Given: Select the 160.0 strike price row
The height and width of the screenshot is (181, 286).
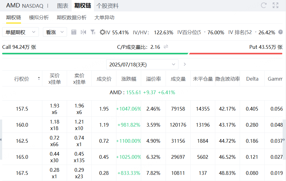Looking at the screenshot, I should (142, 125).
